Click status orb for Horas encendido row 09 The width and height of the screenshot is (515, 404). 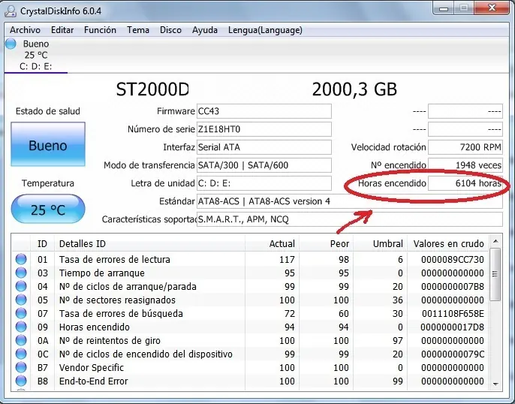[21, 327]
